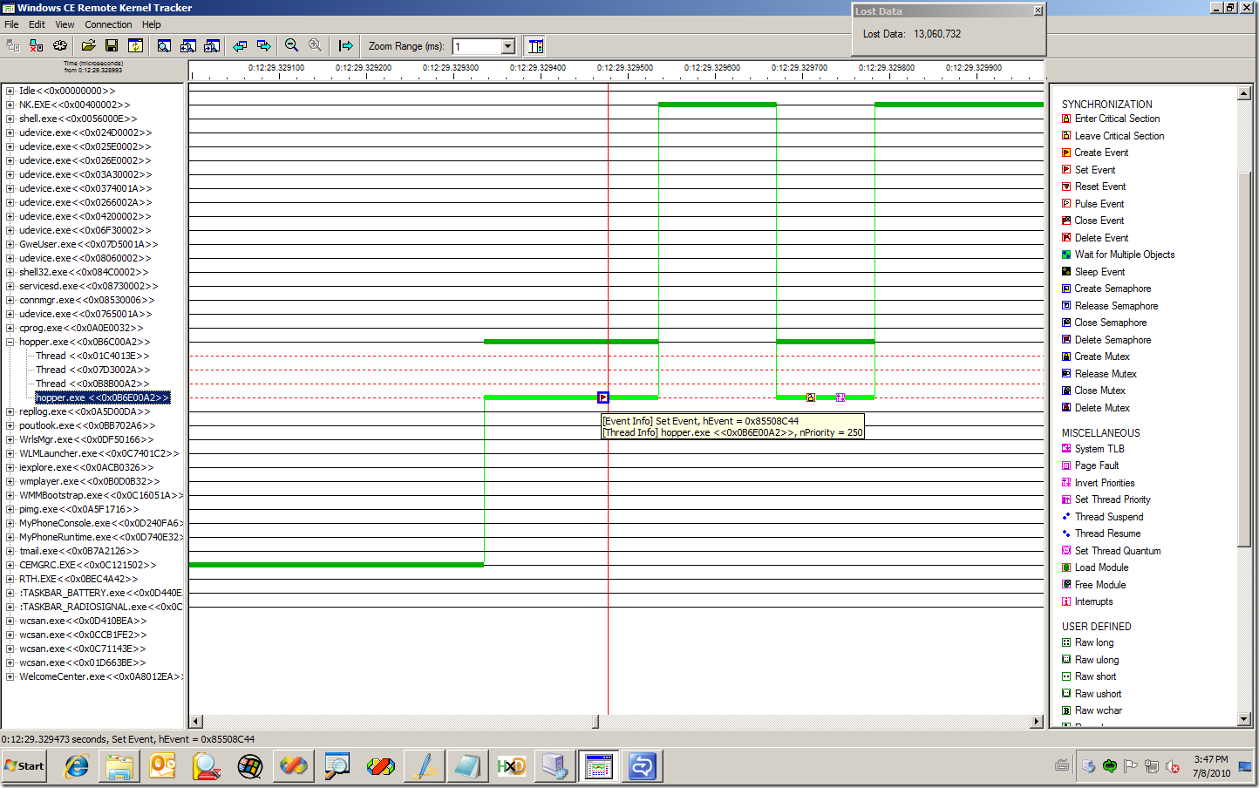1259x788 pixels.
Task: Click the timeline horizontal scrollbar left arrow
Action: pos(195,721)
